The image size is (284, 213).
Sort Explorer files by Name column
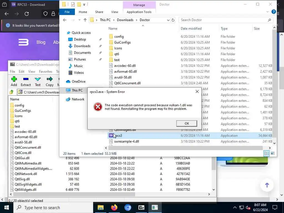click(x=113, y=29)
